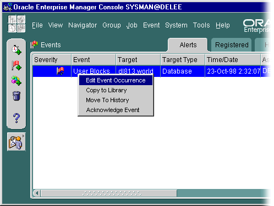This screenshot has width=274, height=206.
Task: Open the Group menu
Action: click(x=112, y=25)
